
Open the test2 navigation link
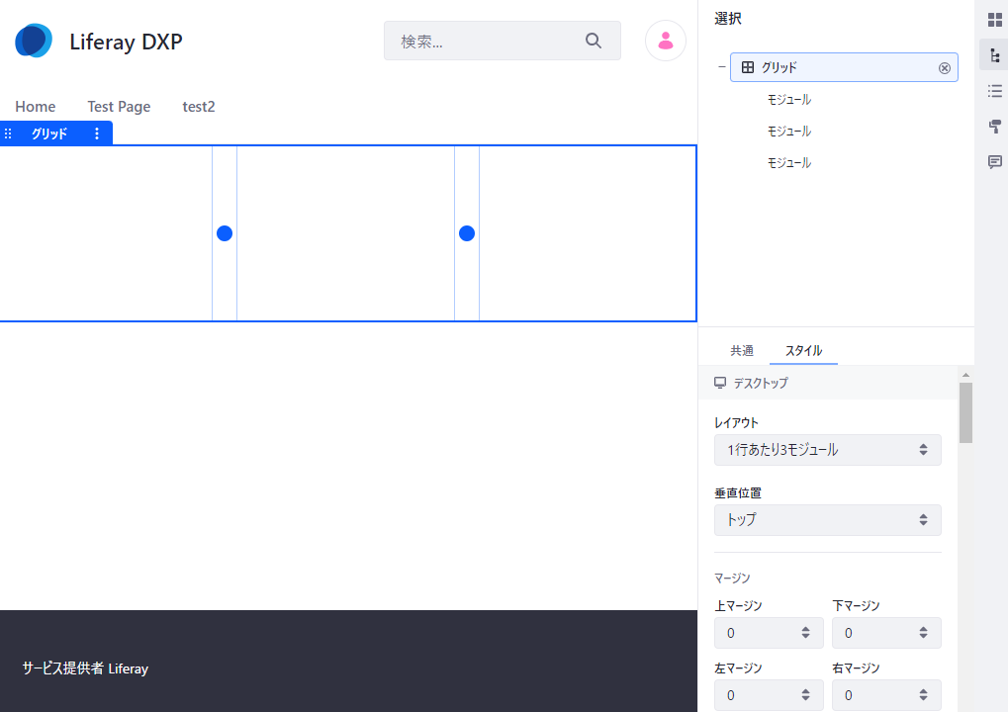point(199,107)
